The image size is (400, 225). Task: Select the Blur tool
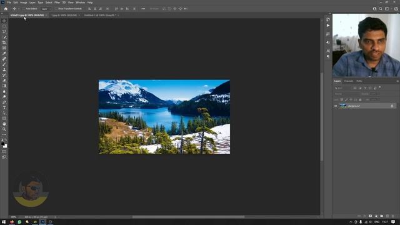coord(4,91)
